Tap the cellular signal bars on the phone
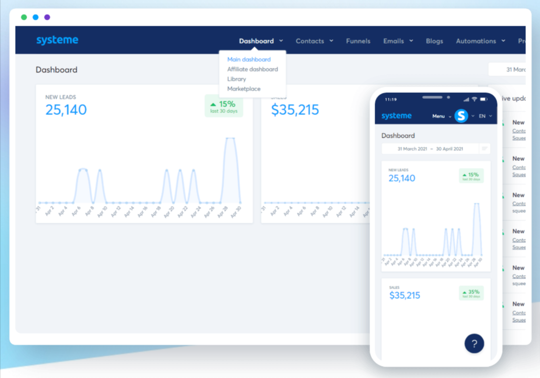Image resolution: width=540 pixels, height=378 pixels. (466, 99)
